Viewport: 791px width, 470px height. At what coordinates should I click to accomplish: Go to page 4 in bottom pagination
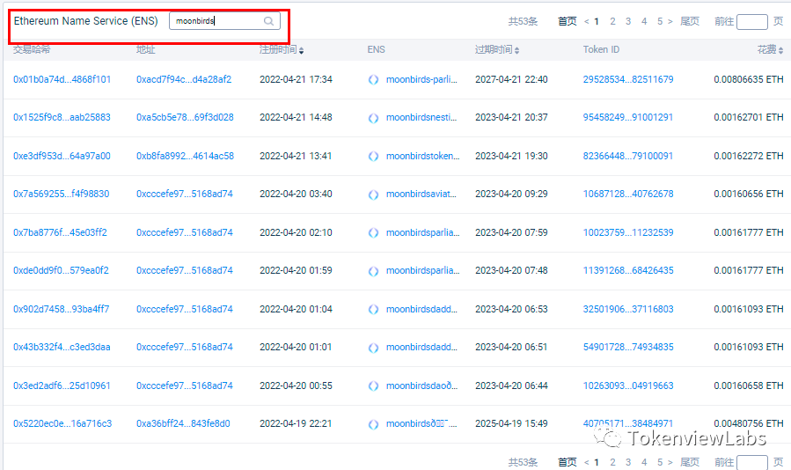644,462
